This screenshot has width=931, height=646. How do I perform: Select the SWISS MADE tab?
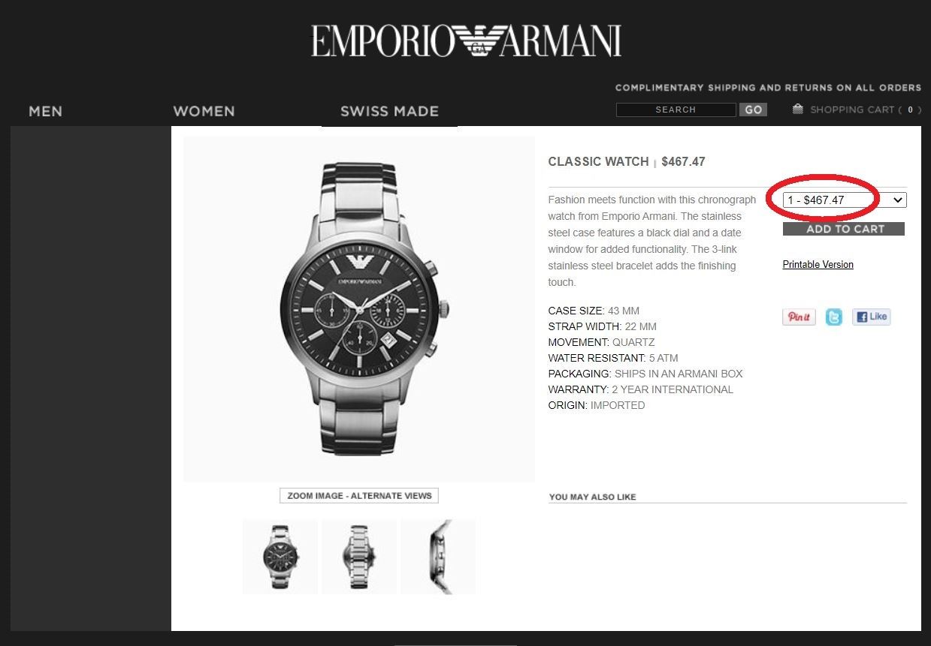point(389,111)
